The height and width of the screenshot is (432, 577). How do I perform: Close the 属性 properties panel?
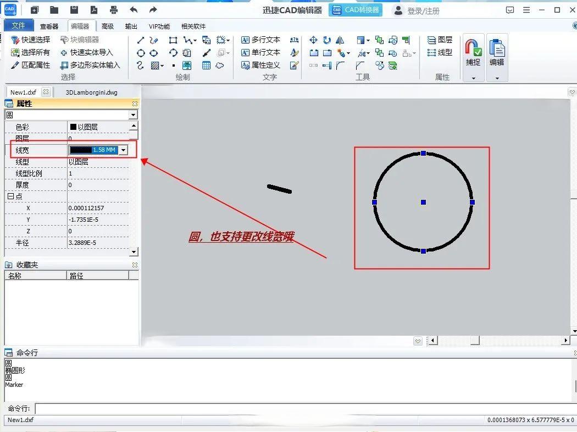(x=135, y=103)
